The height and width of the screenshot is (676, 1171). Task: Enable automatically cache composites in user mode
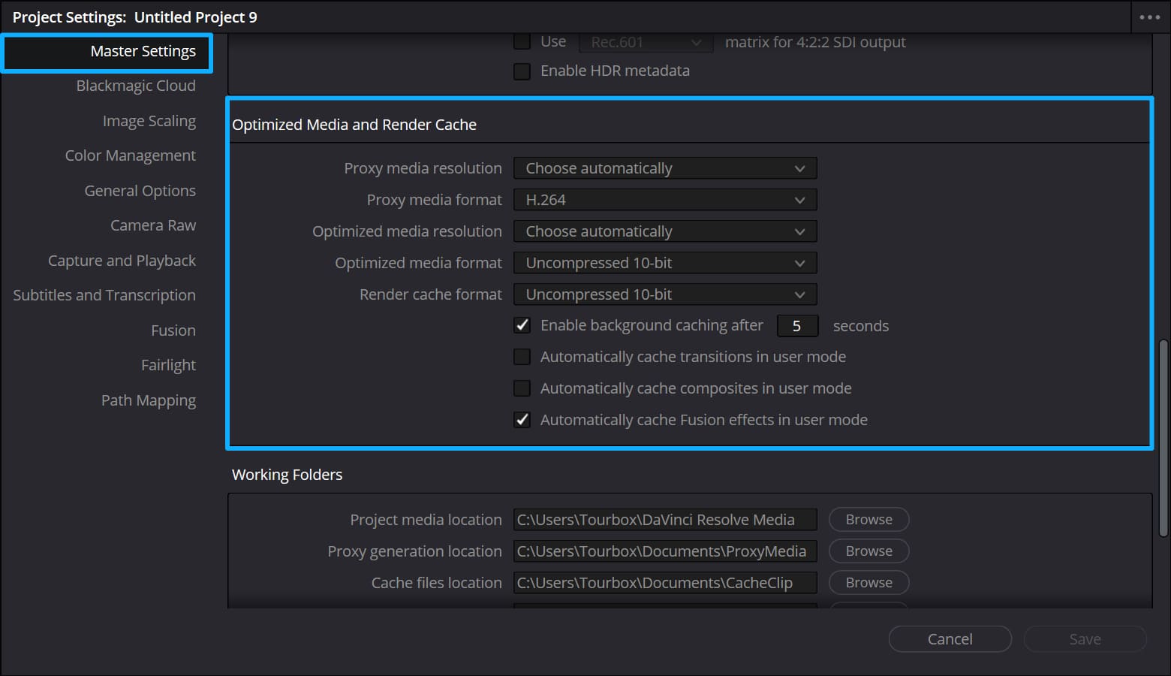tap(522, 388)
